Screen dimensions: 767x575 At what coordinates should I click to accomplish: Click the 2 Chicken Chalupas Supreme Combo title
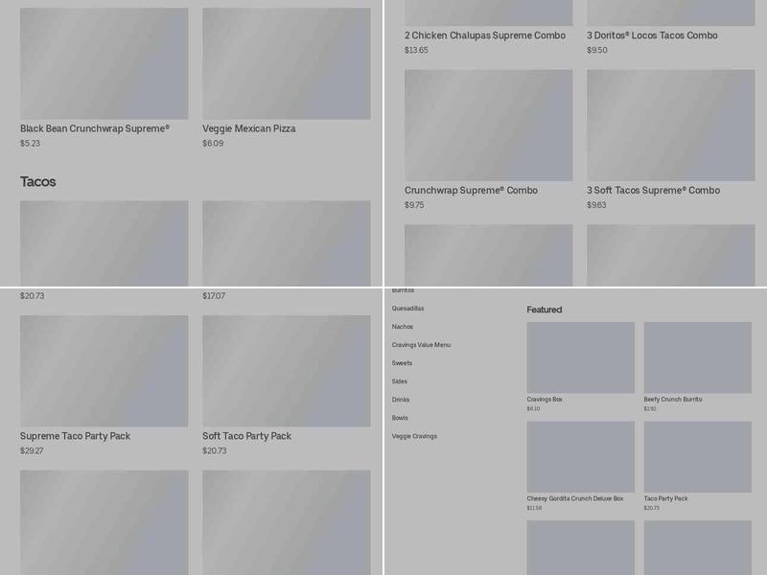(484, 35)
